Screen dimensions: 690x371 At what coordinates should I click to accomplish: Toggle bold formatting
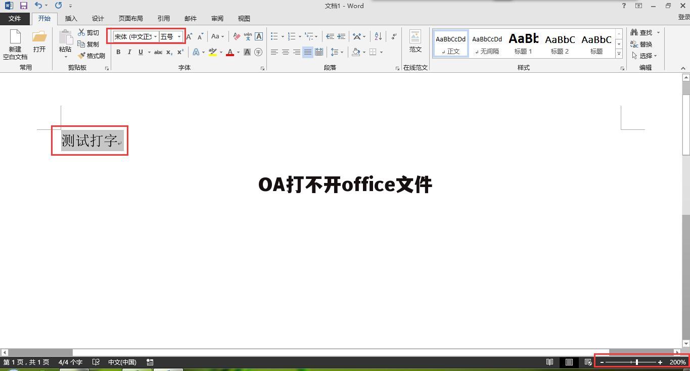click(118, 52)
